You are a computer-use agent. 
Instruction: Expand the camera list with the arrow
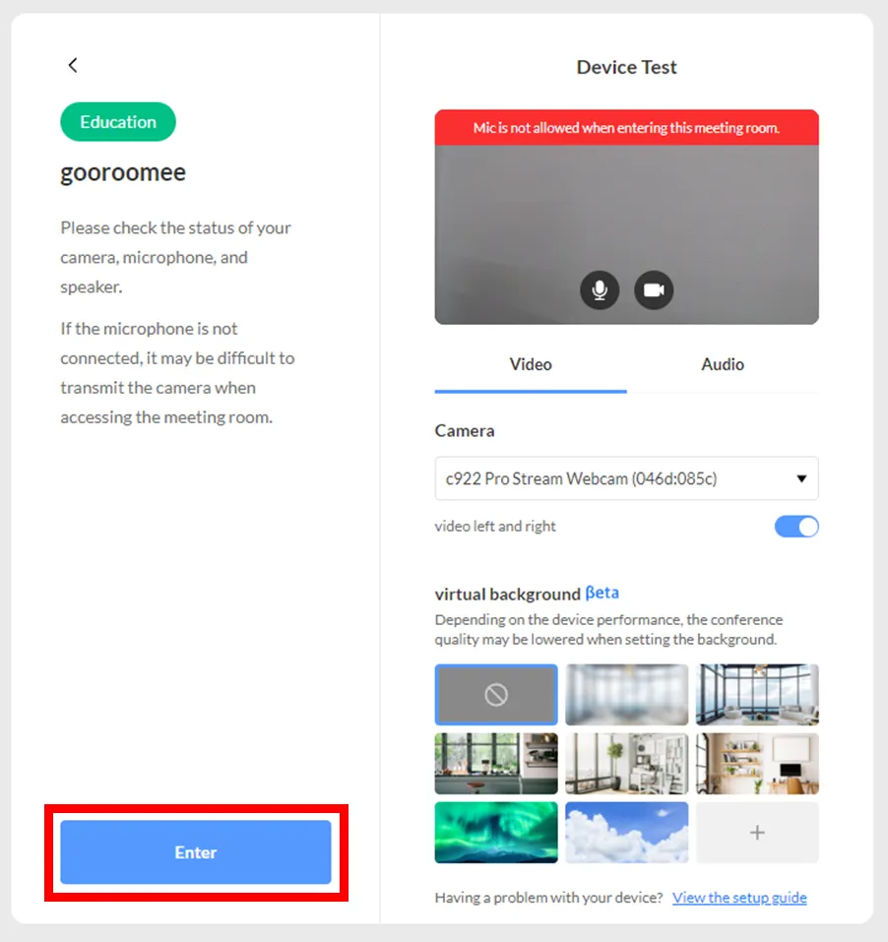(x=801, y=478)
